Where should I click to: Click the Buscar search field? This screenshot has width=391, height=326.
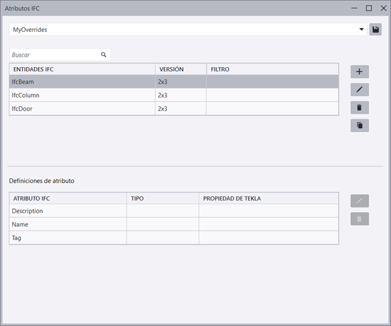(60, 55)
